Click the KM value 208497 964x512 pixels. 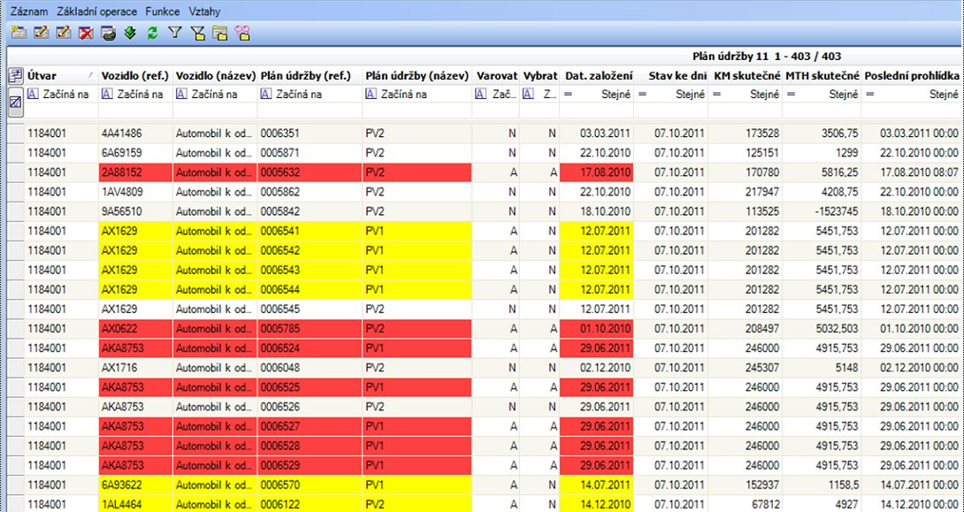pyautogui.click(x=746, y=329)
